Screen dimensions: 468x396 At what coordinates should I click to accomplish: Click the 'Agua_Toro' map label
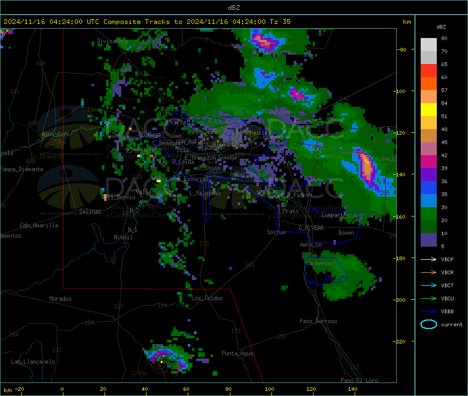click(56, 134)
